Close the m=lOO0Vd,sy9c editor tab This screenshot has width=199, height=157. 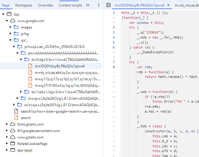pos(168,5)
